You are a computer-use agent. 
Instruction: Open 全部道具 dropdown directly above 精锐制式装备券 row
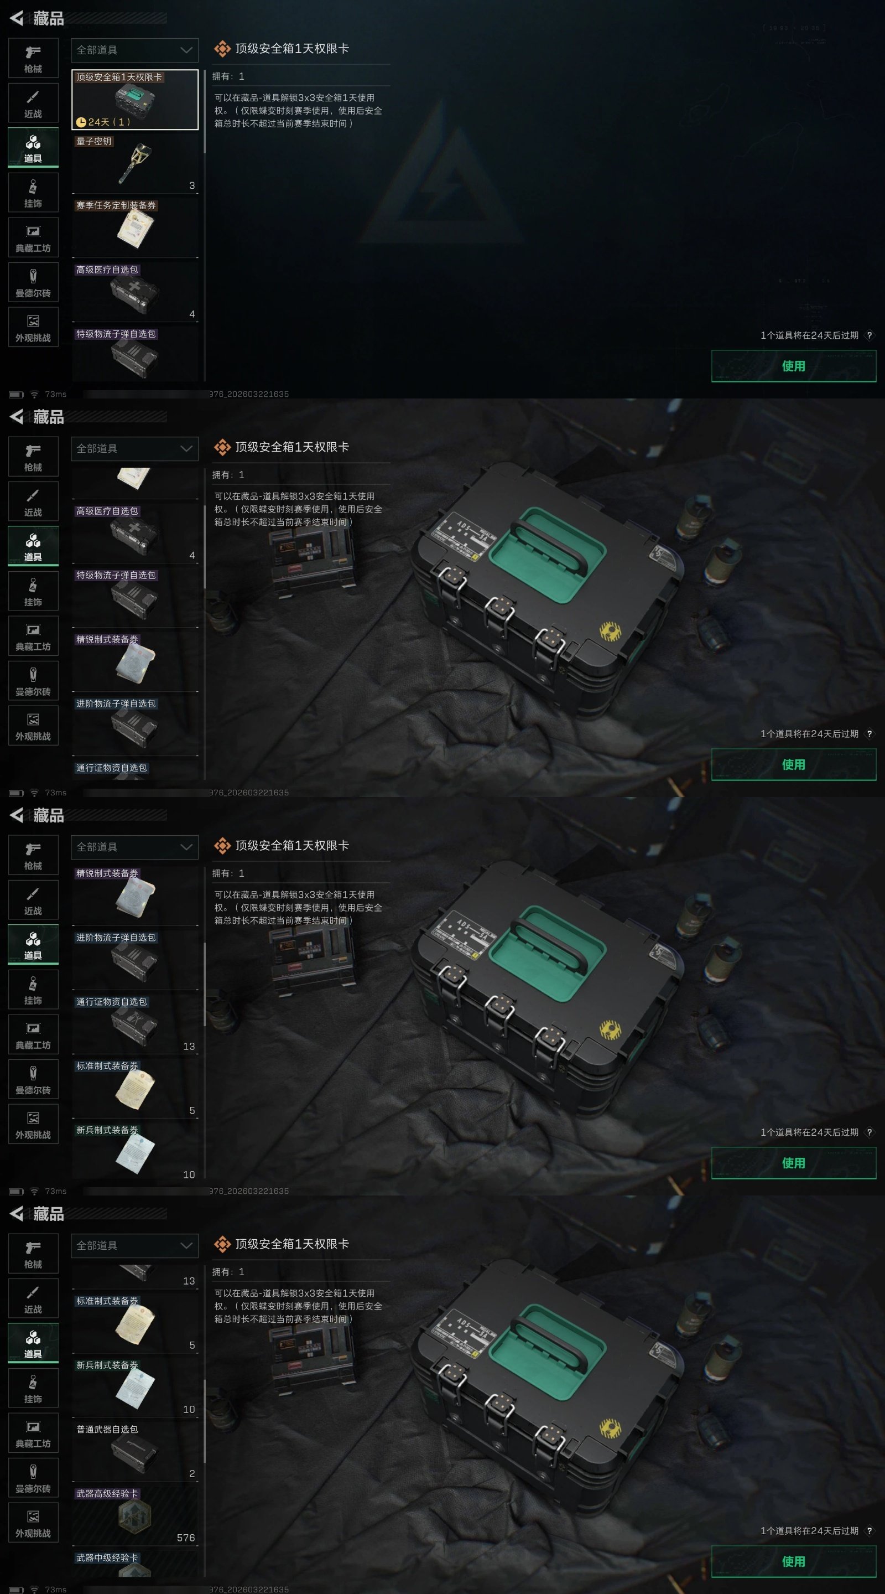(135, 847)
